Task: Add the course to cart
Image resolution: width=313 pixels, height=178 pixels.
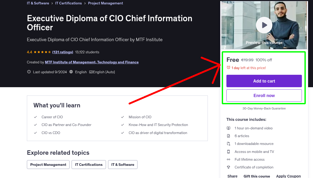Action: point(264,81)
